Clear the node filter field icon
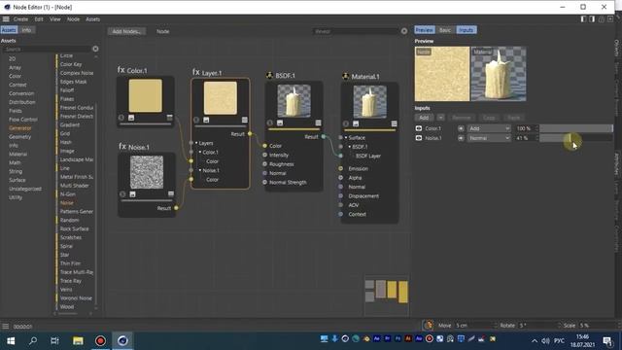This screenshot has height=350, width=622. tap(404, 31)
